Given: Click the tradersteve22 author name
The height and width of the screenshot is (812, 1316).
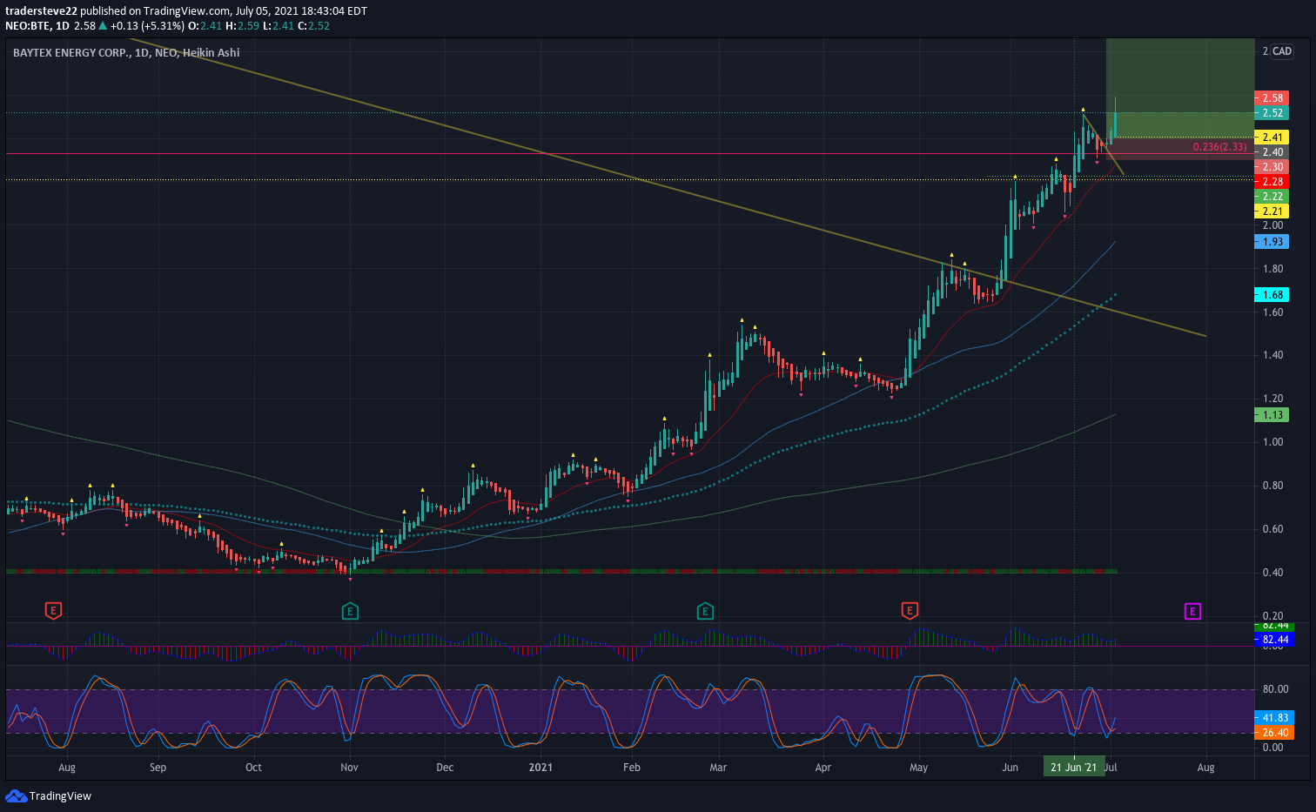Looking at the screenshot, I should tap(41, 11).
